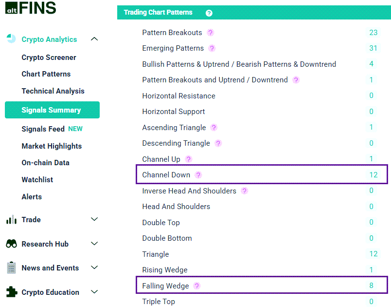Image resolution: width=391 pixels, height=307 pixels.
Task: Open Crypto Screener from sidebar
Action: pos(49,58)
